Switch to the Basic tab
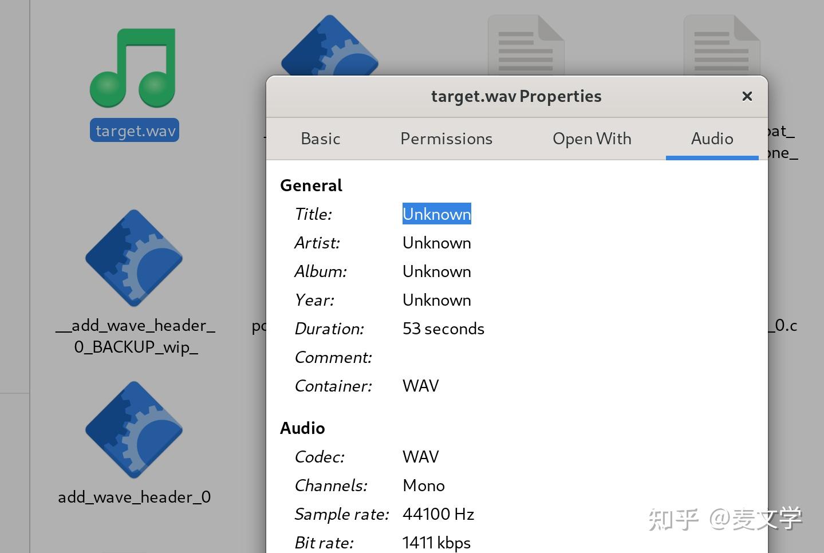Image resolution: width=824 pixels, height=553 pixels. 320,139
